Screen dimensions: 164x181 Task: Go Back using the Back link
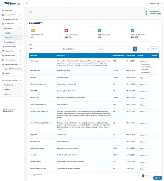[30, 12]
